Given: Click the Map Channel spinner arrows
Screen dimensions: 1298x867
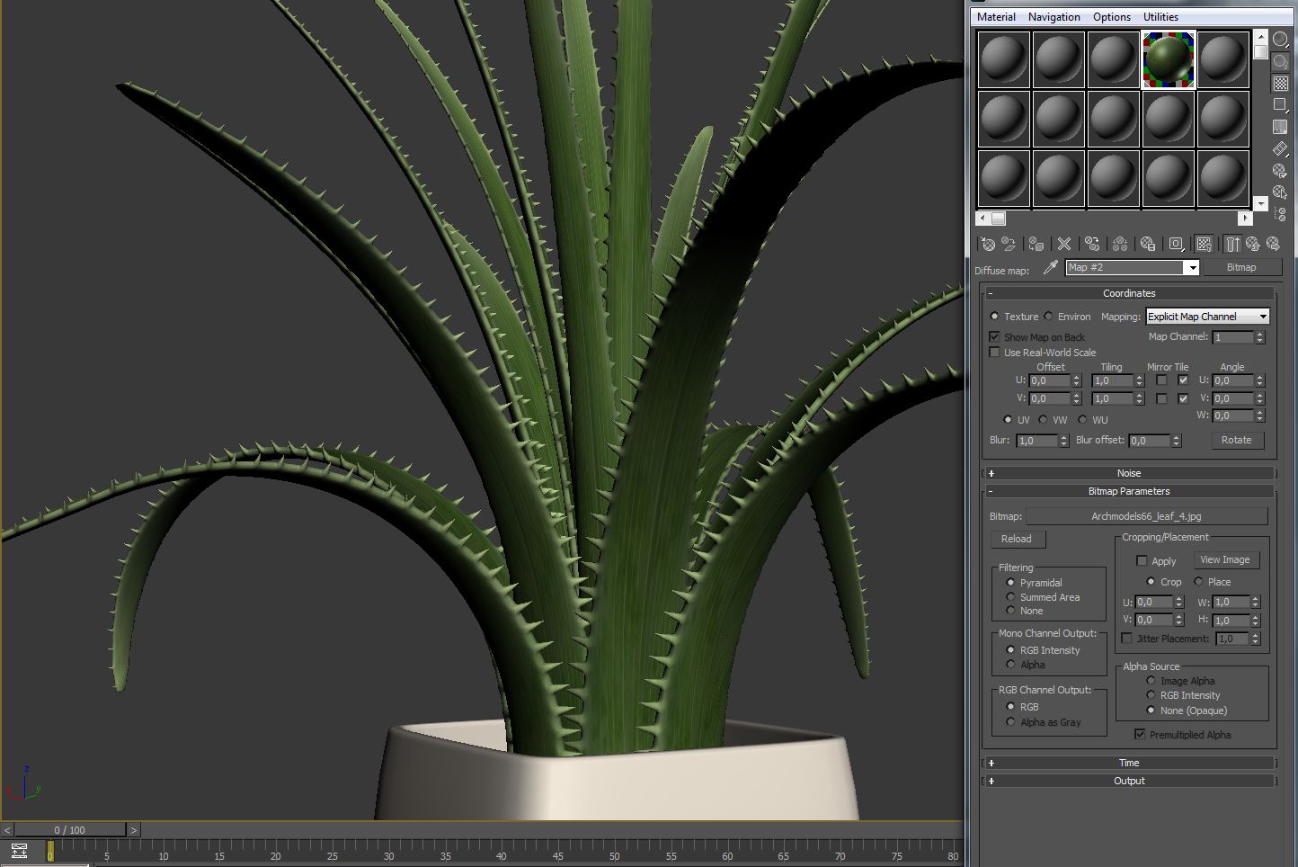Looking at the screenshot, I should click(1259, 337).
